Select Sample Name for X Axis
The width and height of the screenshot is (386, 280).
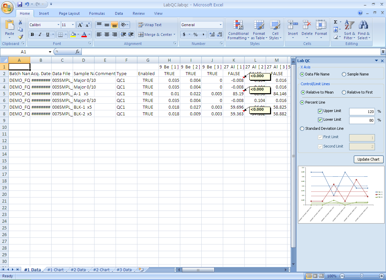pos(344,74)
